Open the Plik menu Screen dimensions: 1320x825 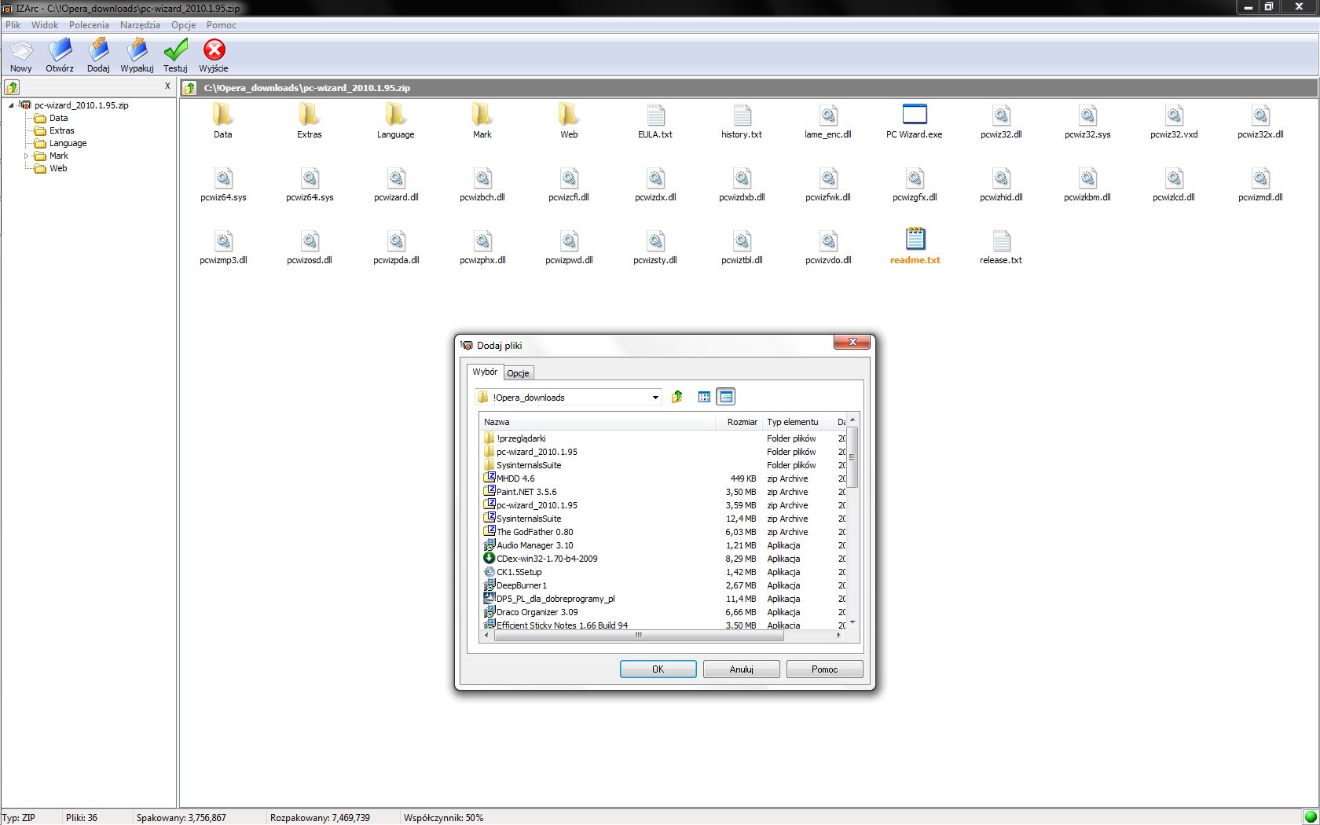point(13,25)
